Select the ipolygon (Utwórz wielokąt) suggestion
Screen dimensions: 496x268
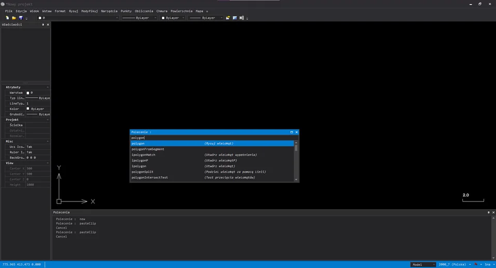click(x=212, y=166)
